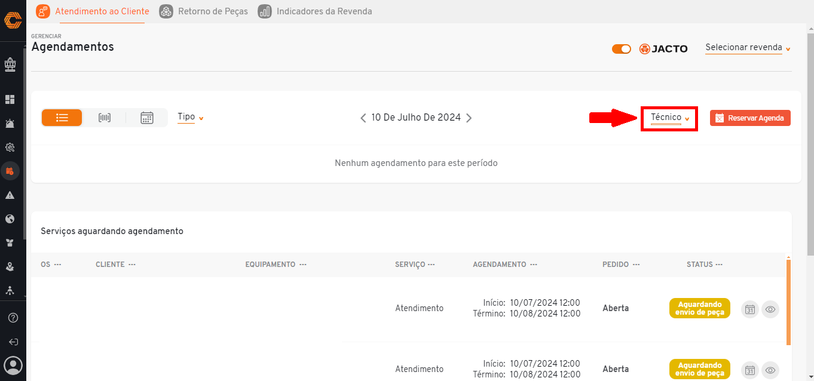
Task: Open the warning triangle sidebar icon
Action: click(x=10, y=195)
